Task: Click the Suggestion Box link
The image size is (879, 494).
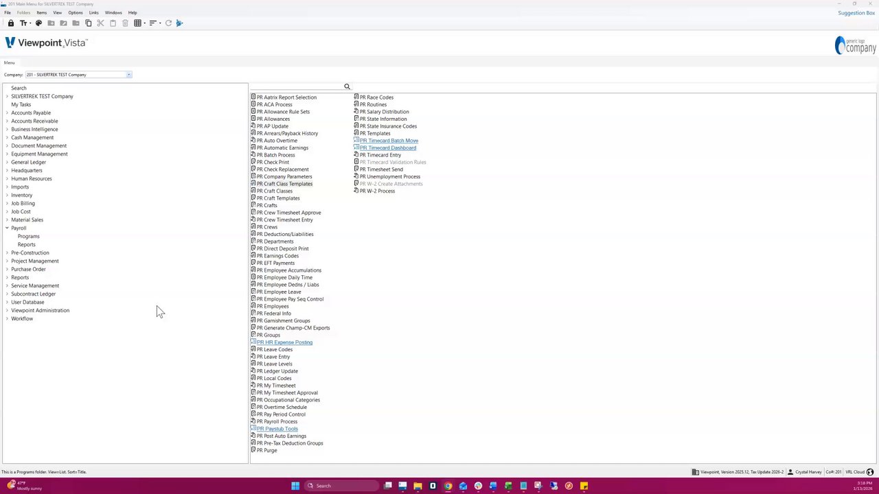Action: (856, 13)
